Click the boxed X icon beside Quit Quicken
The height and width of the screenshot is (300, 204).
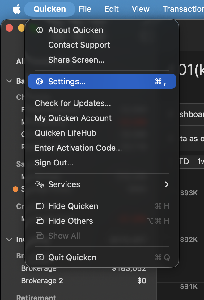click(x=40, y=257)
